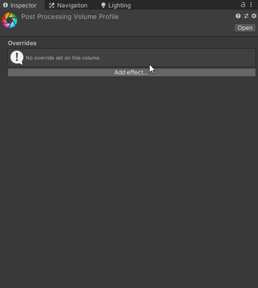This screenshot has height=288, width=258.
Task: Click the colorful Post Processing profile icon
Action: [9, 20]
